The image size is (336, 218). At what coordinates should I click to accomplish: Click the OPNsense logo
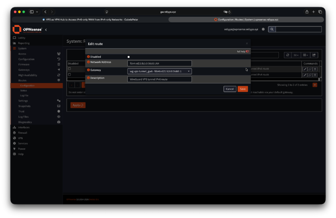pyautogui.click(x=27, y=29)
